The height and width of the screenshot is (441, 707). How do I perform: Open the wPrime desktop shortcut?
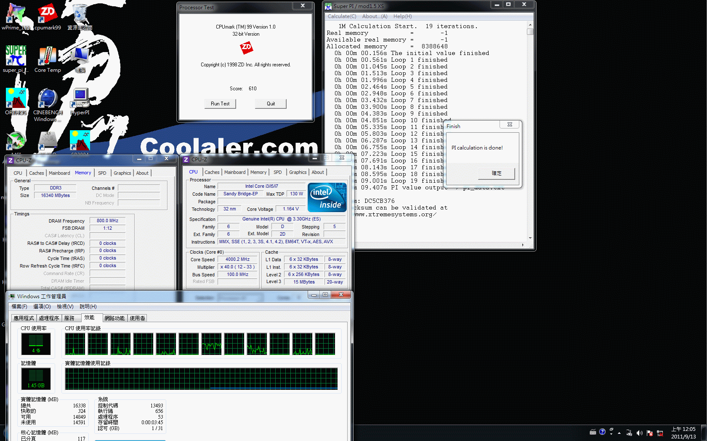[x=16, y=17]
